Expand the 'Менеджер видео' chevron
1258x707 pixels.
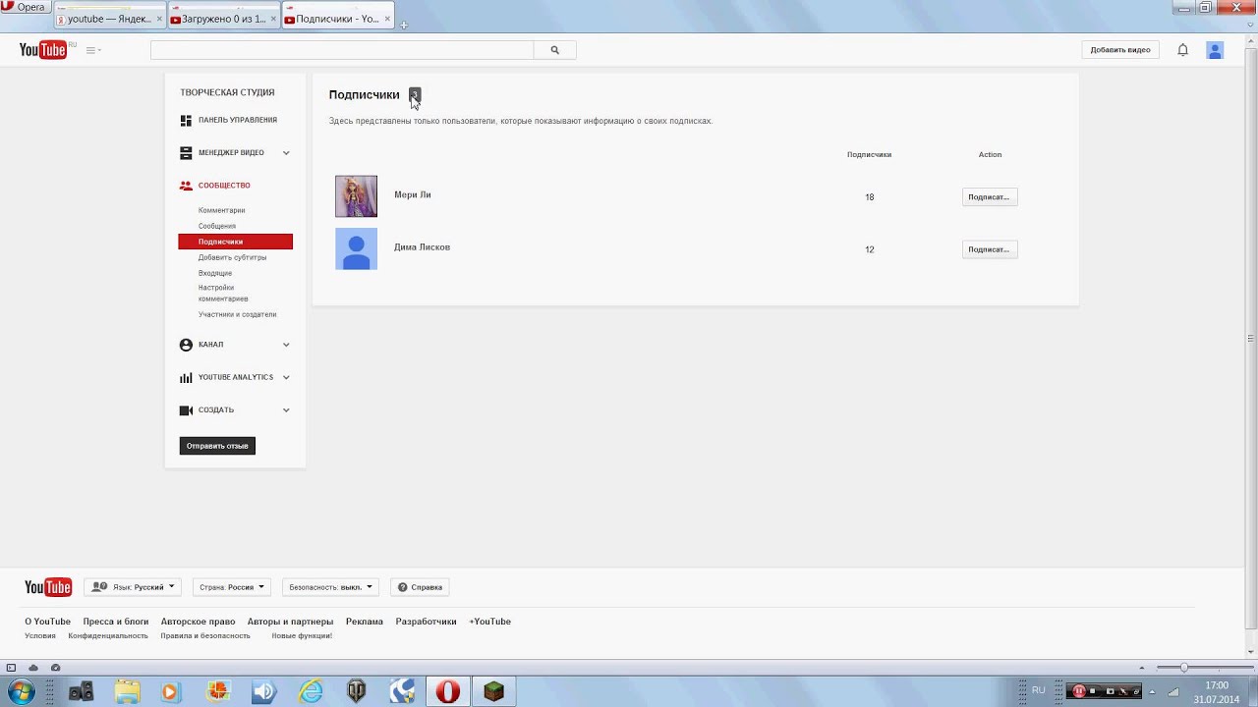(x=286, y=153)
